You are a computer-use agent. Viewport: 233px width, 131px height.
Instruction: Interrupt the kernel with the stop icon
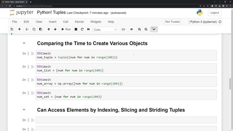pos(76,29)
